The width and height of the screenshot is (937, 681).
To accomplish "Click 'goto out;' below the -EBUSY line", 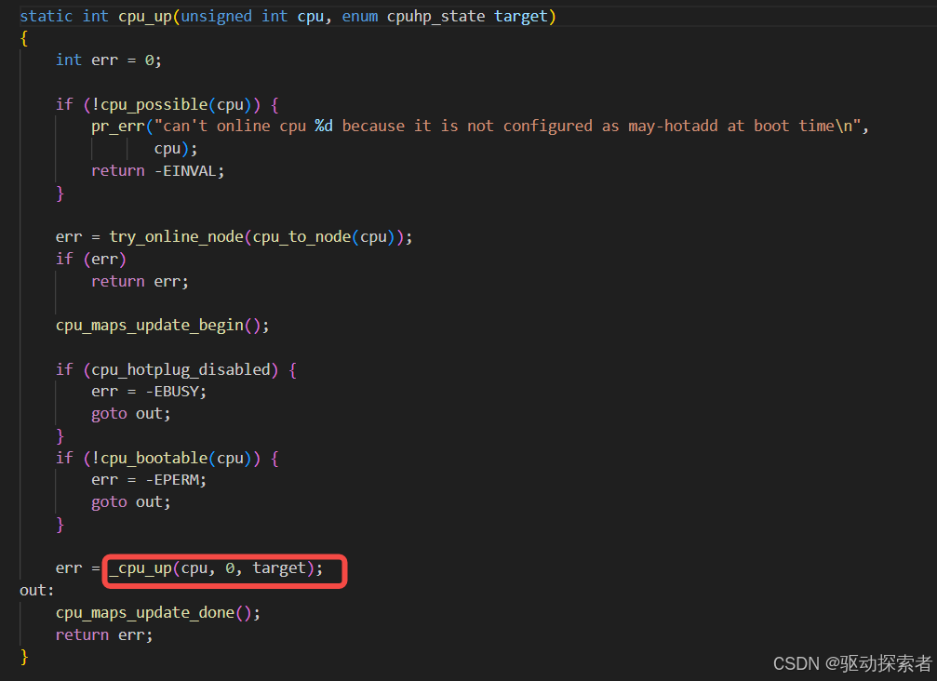I will (131, 414).
